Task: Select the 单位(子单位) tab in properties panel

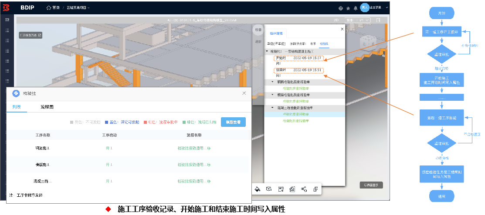Action: pyautogui.click(x=276, y=44)
